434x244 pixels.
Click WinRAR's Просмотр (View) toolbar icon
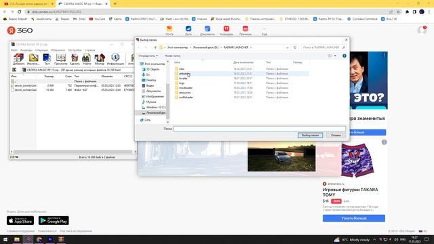pyautogui.click(x=60, y=59)
